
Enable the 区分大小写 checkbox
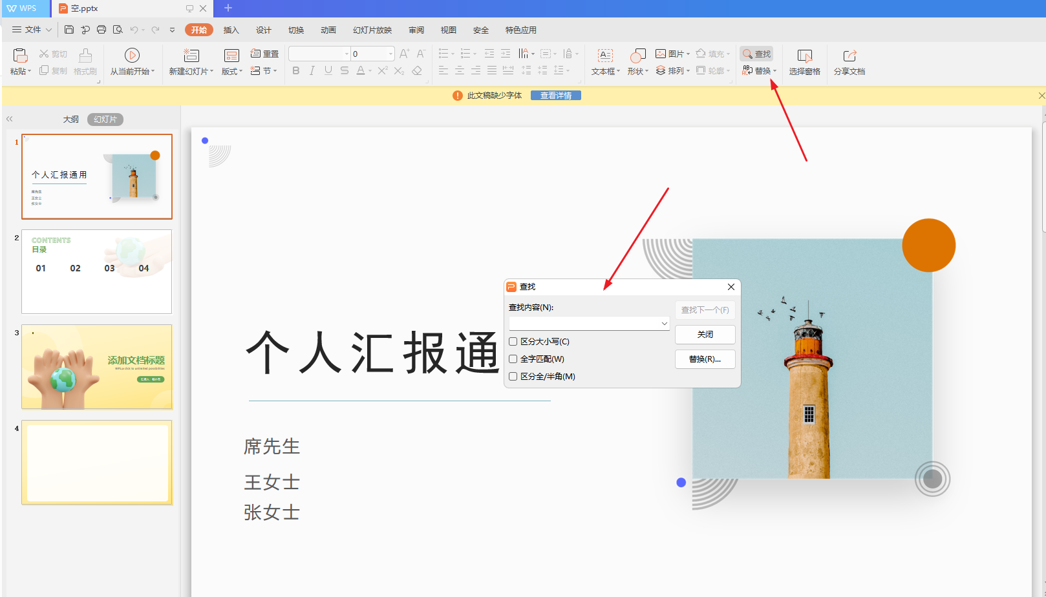tap(513, 341)
